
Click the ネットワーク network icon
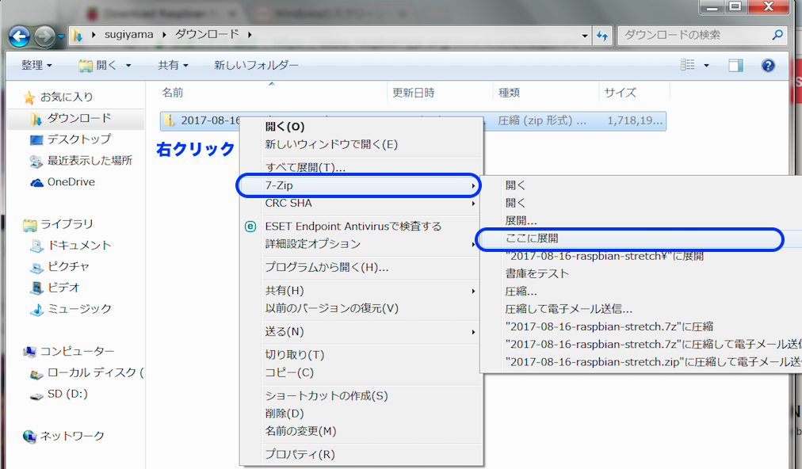point(30,436)
